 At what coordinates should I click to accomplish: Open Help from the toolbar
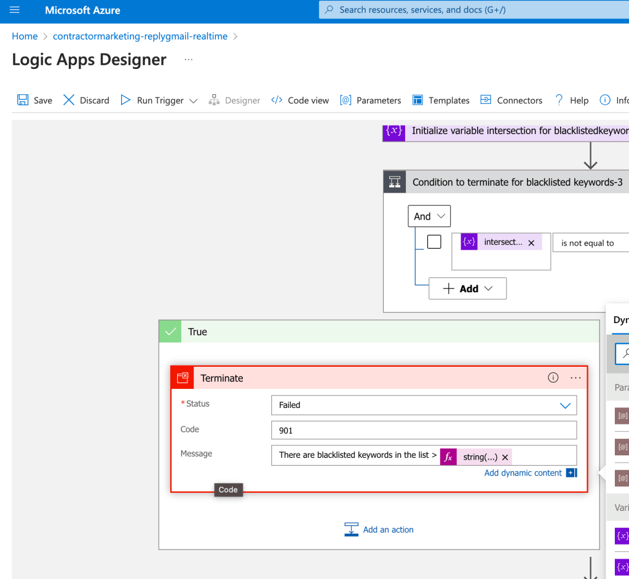572,100
